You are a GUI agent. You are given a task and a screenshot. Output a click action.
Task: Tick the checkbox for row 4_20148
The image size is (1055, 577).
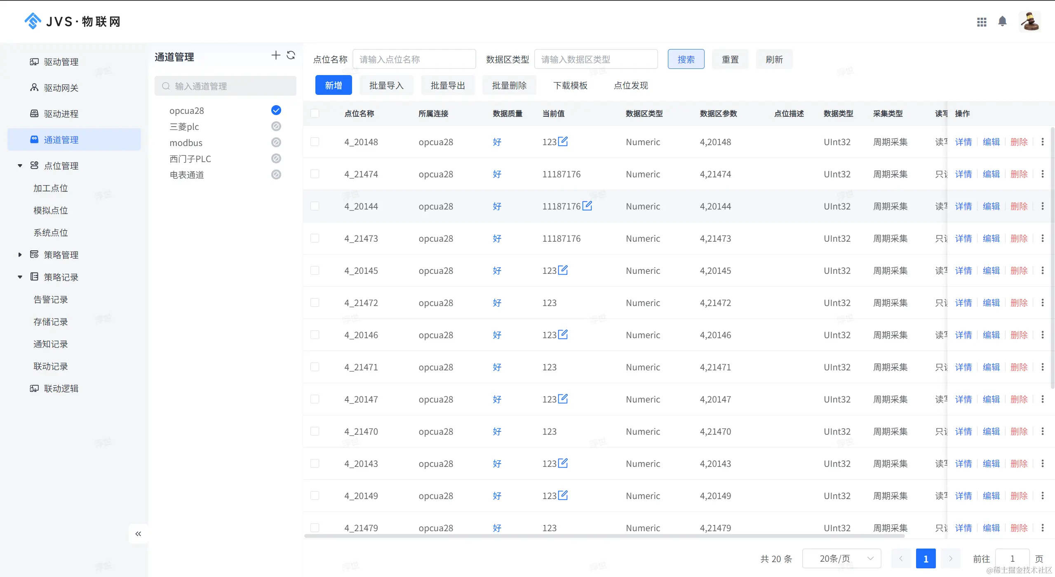(x=315, y=142)
